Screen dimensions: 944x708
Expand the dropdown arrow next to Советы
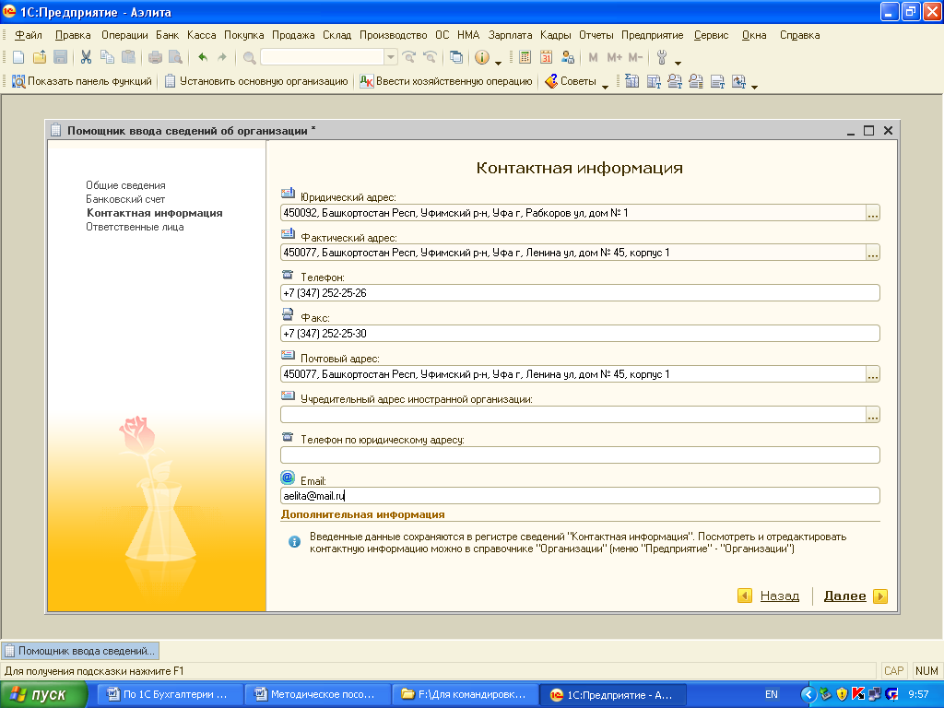click(605, 87)
